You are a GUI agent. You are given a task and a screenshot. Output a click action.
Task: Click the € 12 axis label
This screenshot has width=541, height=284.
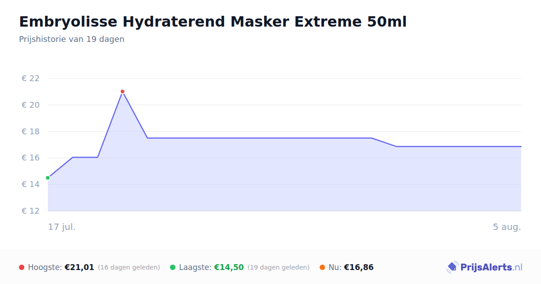31,211
